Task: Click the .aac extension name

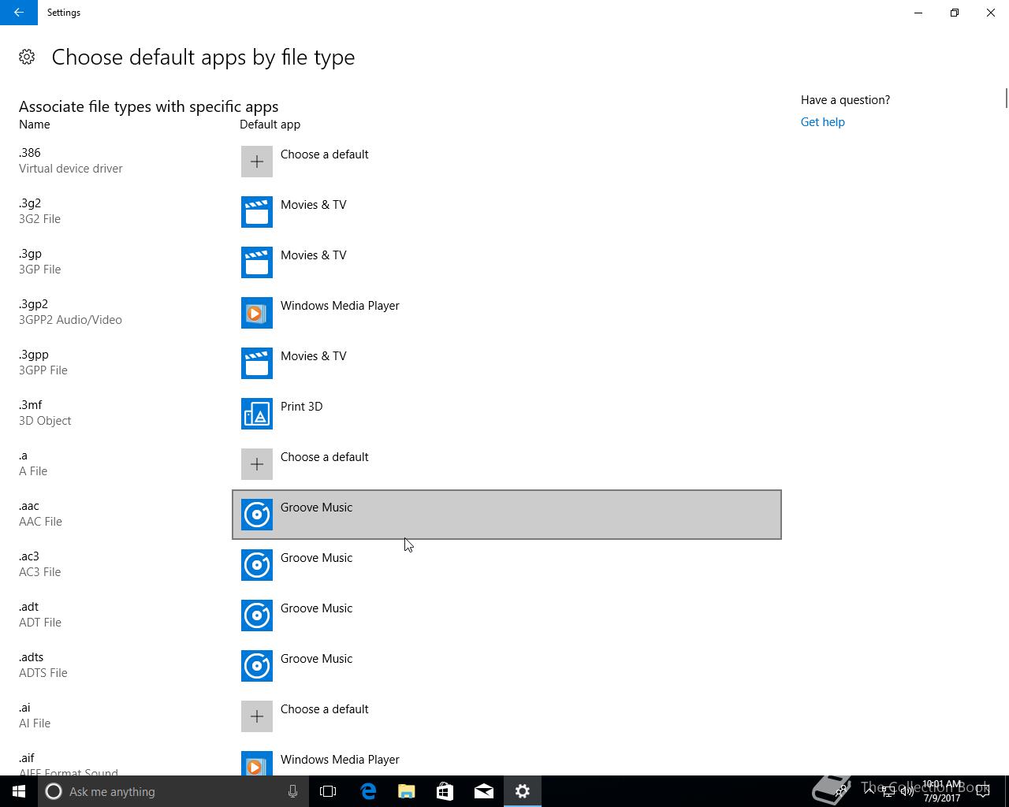Action: coord(28,506)
